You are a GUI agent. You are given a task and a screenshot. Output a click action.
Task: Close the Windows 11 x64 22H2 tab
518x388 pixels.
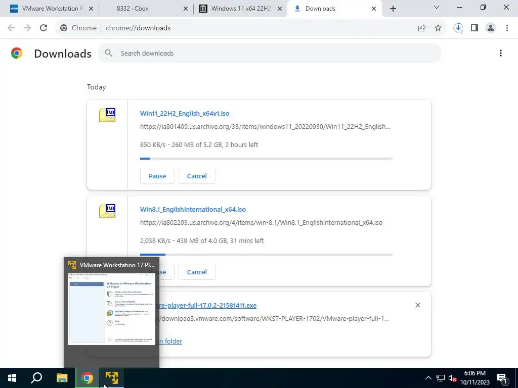[x=280, y=9]
